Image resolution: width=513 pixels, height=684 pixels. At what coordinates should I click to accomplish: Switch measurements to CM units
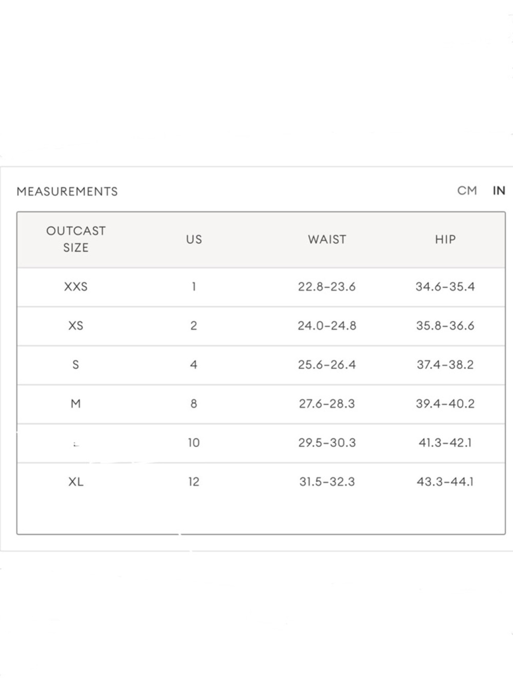pyautogui.click(x=467, y=191)
